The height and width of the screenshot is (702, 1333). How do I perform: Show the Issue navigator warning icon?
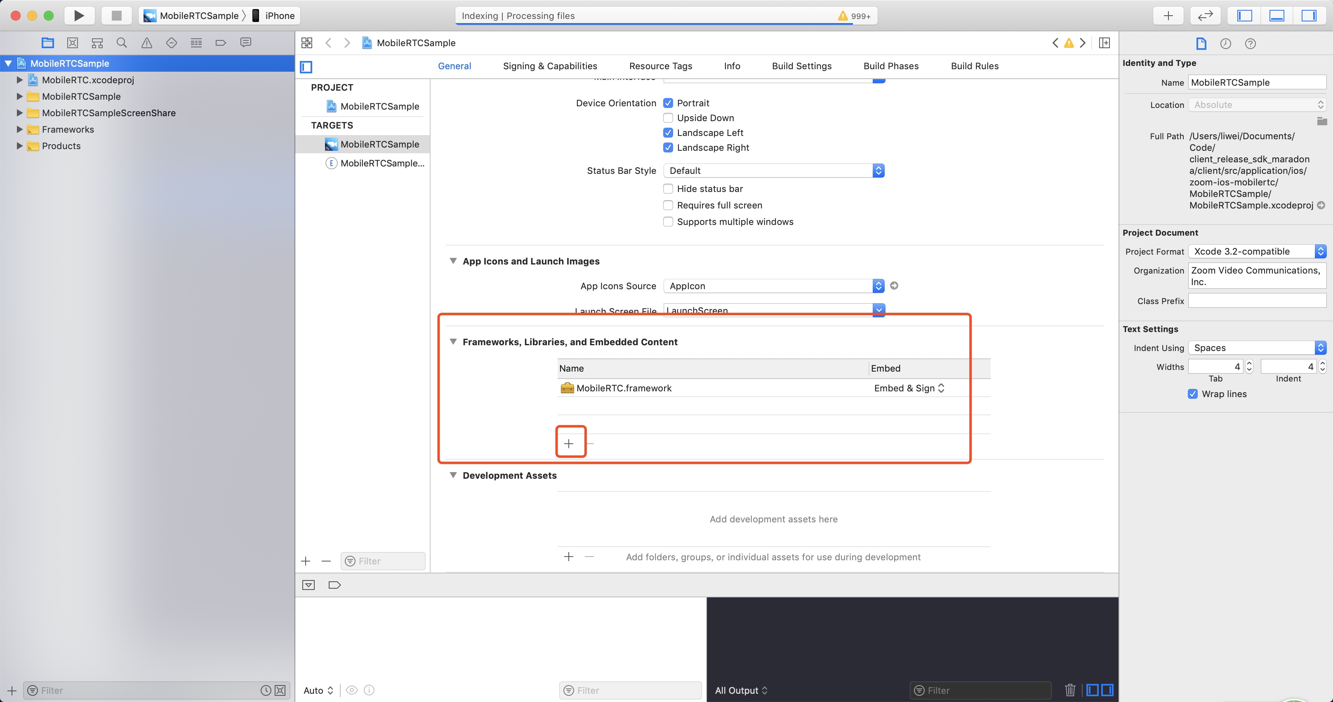point(147,43)
